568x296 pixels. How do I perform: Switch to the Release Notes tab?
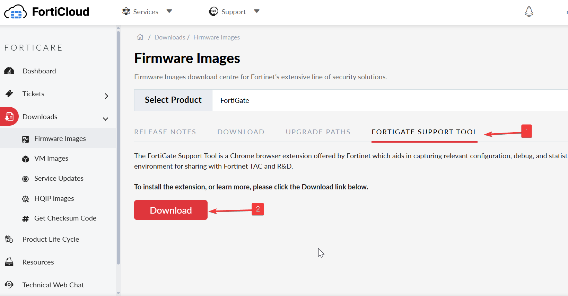click(x=165, y=132)
